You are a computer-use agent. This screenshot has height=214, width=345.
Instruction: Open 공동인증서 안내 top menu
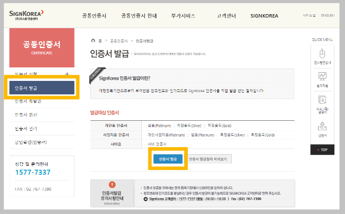click(x=139, y=16)
